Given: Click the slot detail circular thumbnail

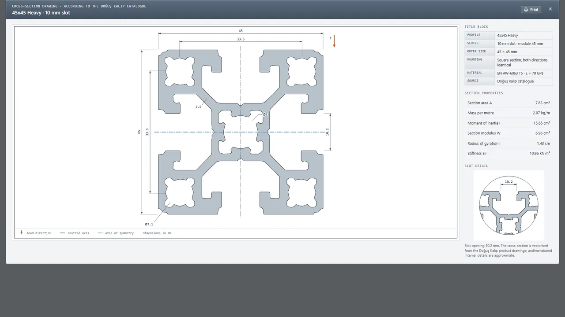Looking at the screenshot, I should (508, 205).
